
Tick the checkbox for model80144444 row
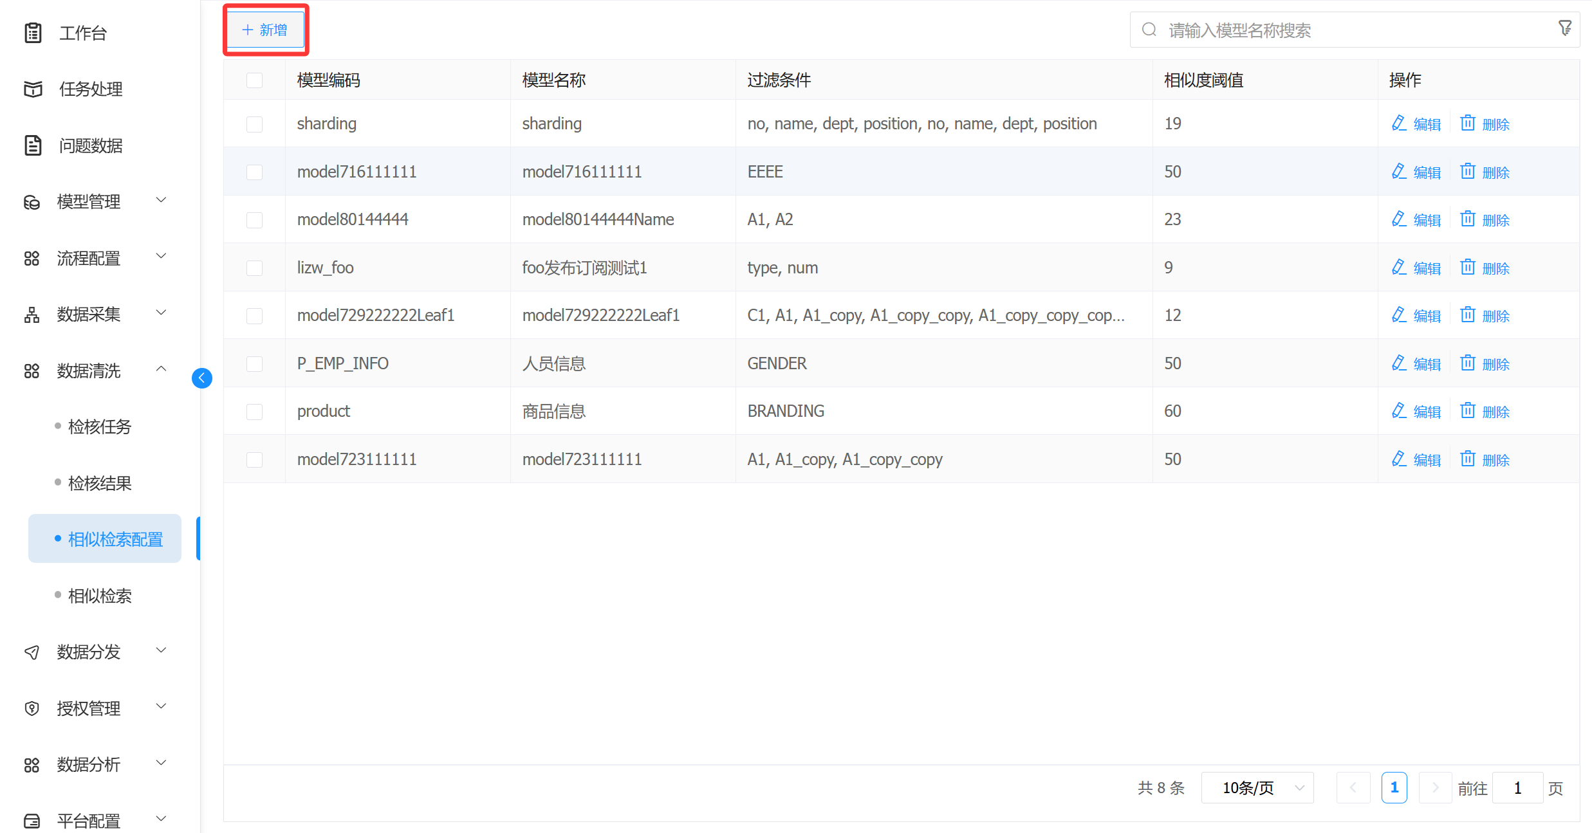pos(254,220)
